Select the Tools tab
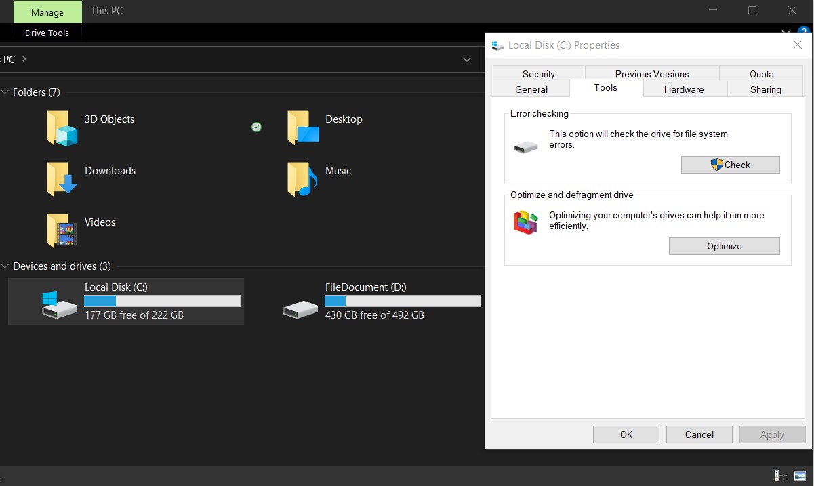The image size is (814, 486). 606,88
